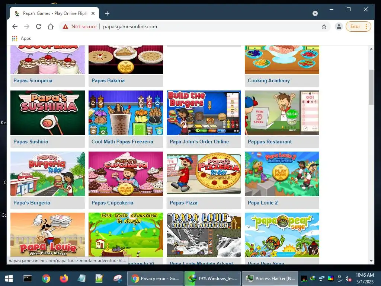Viewport: 381px width, 286px height.
Task: Switch to Privacy error Chrome window
Action: [x=156, y=279]
